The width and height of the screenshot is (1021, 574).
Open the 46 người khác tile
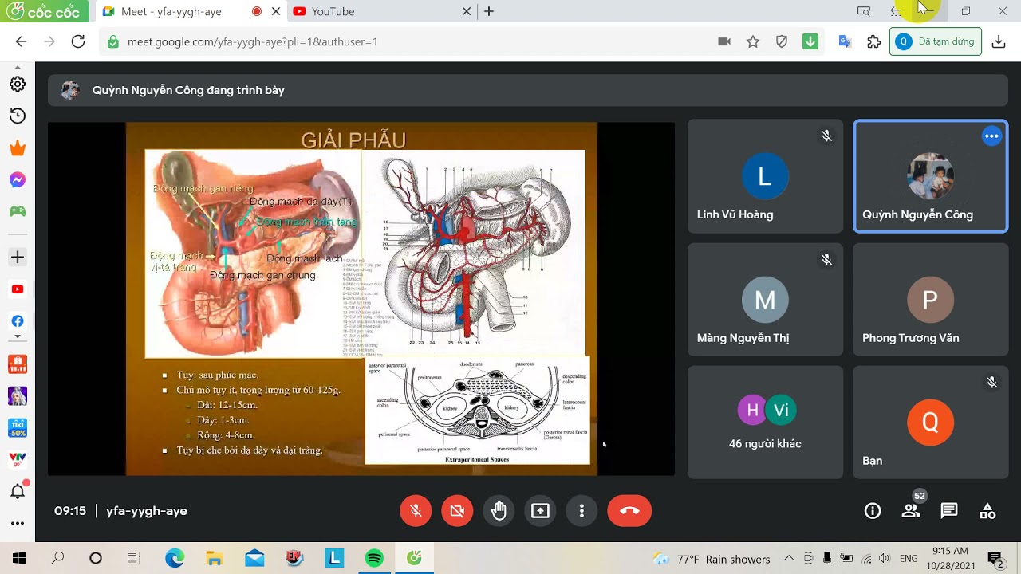765,423
